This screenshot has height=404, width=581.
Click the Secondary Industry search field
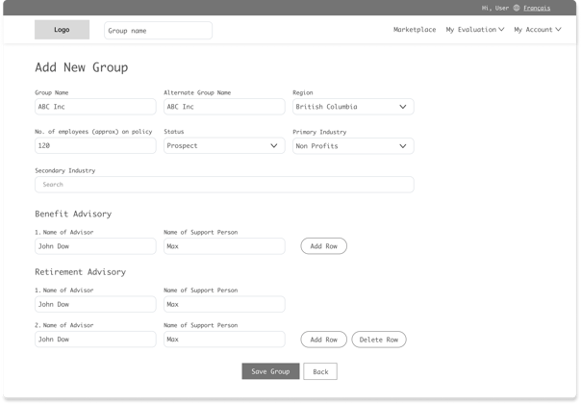pos(224,185)
